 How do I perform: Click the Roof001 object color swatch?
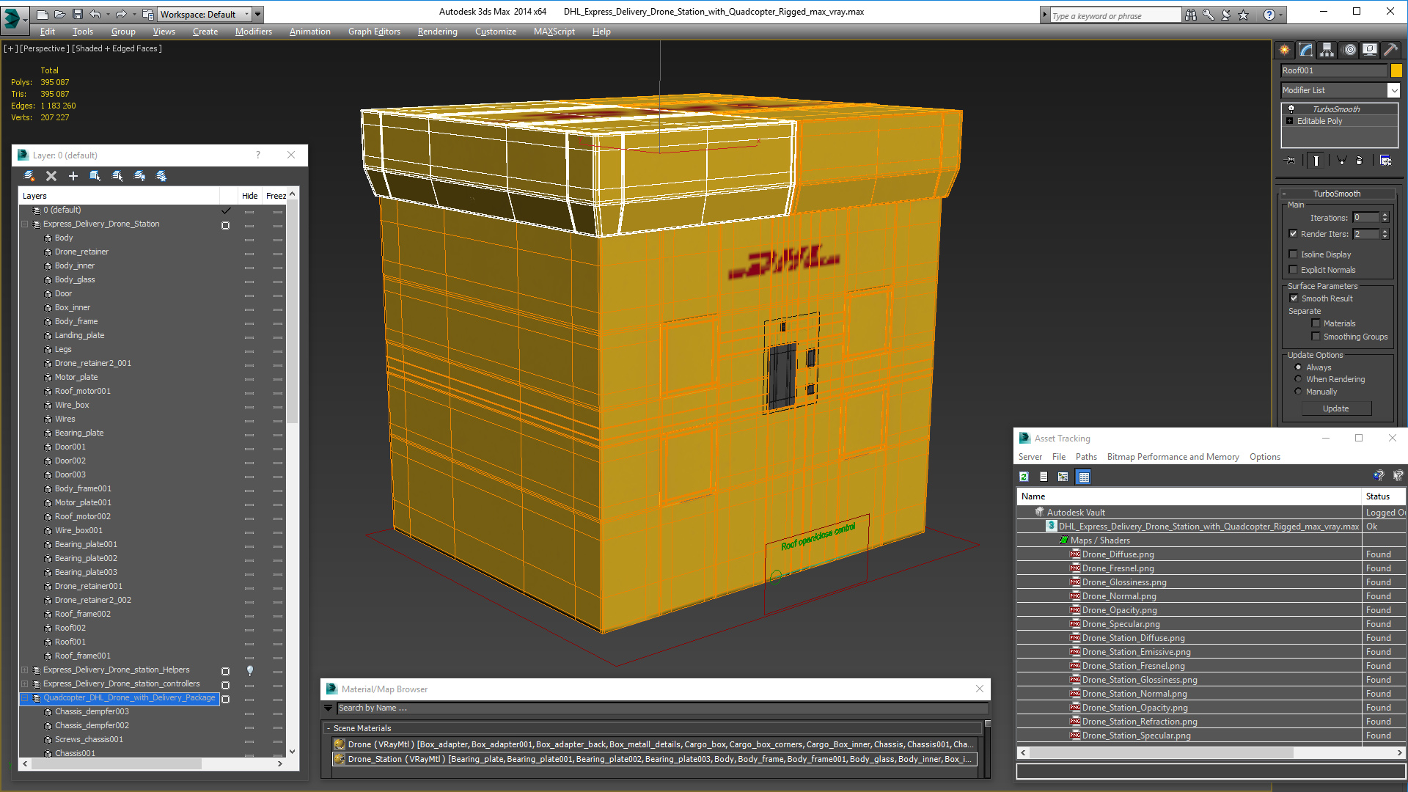pyautogui.click(x=1396, y=70)
